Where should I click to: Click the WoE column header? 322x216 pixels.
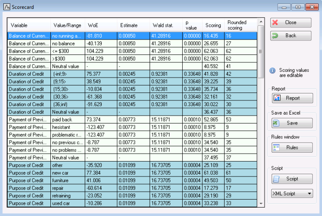101,25
